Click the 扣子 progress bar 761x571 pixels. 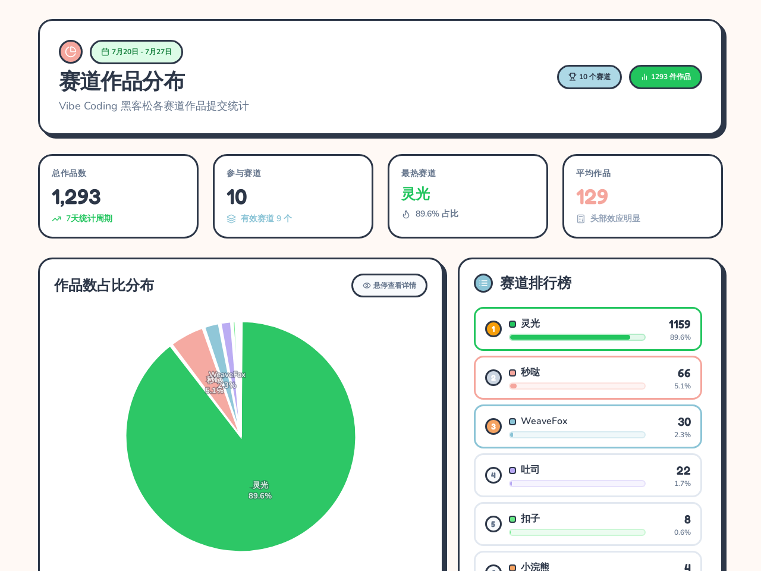(x=577, y=532)
